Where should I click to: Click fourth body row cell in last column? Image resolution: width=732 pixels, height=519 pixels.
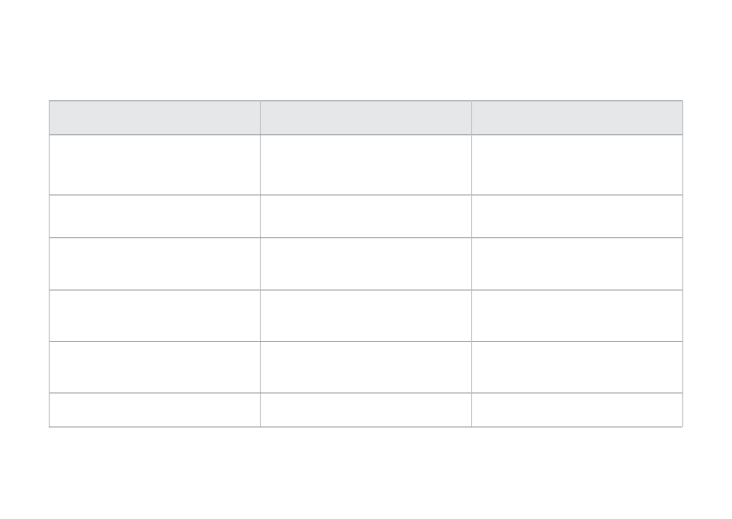577,316
